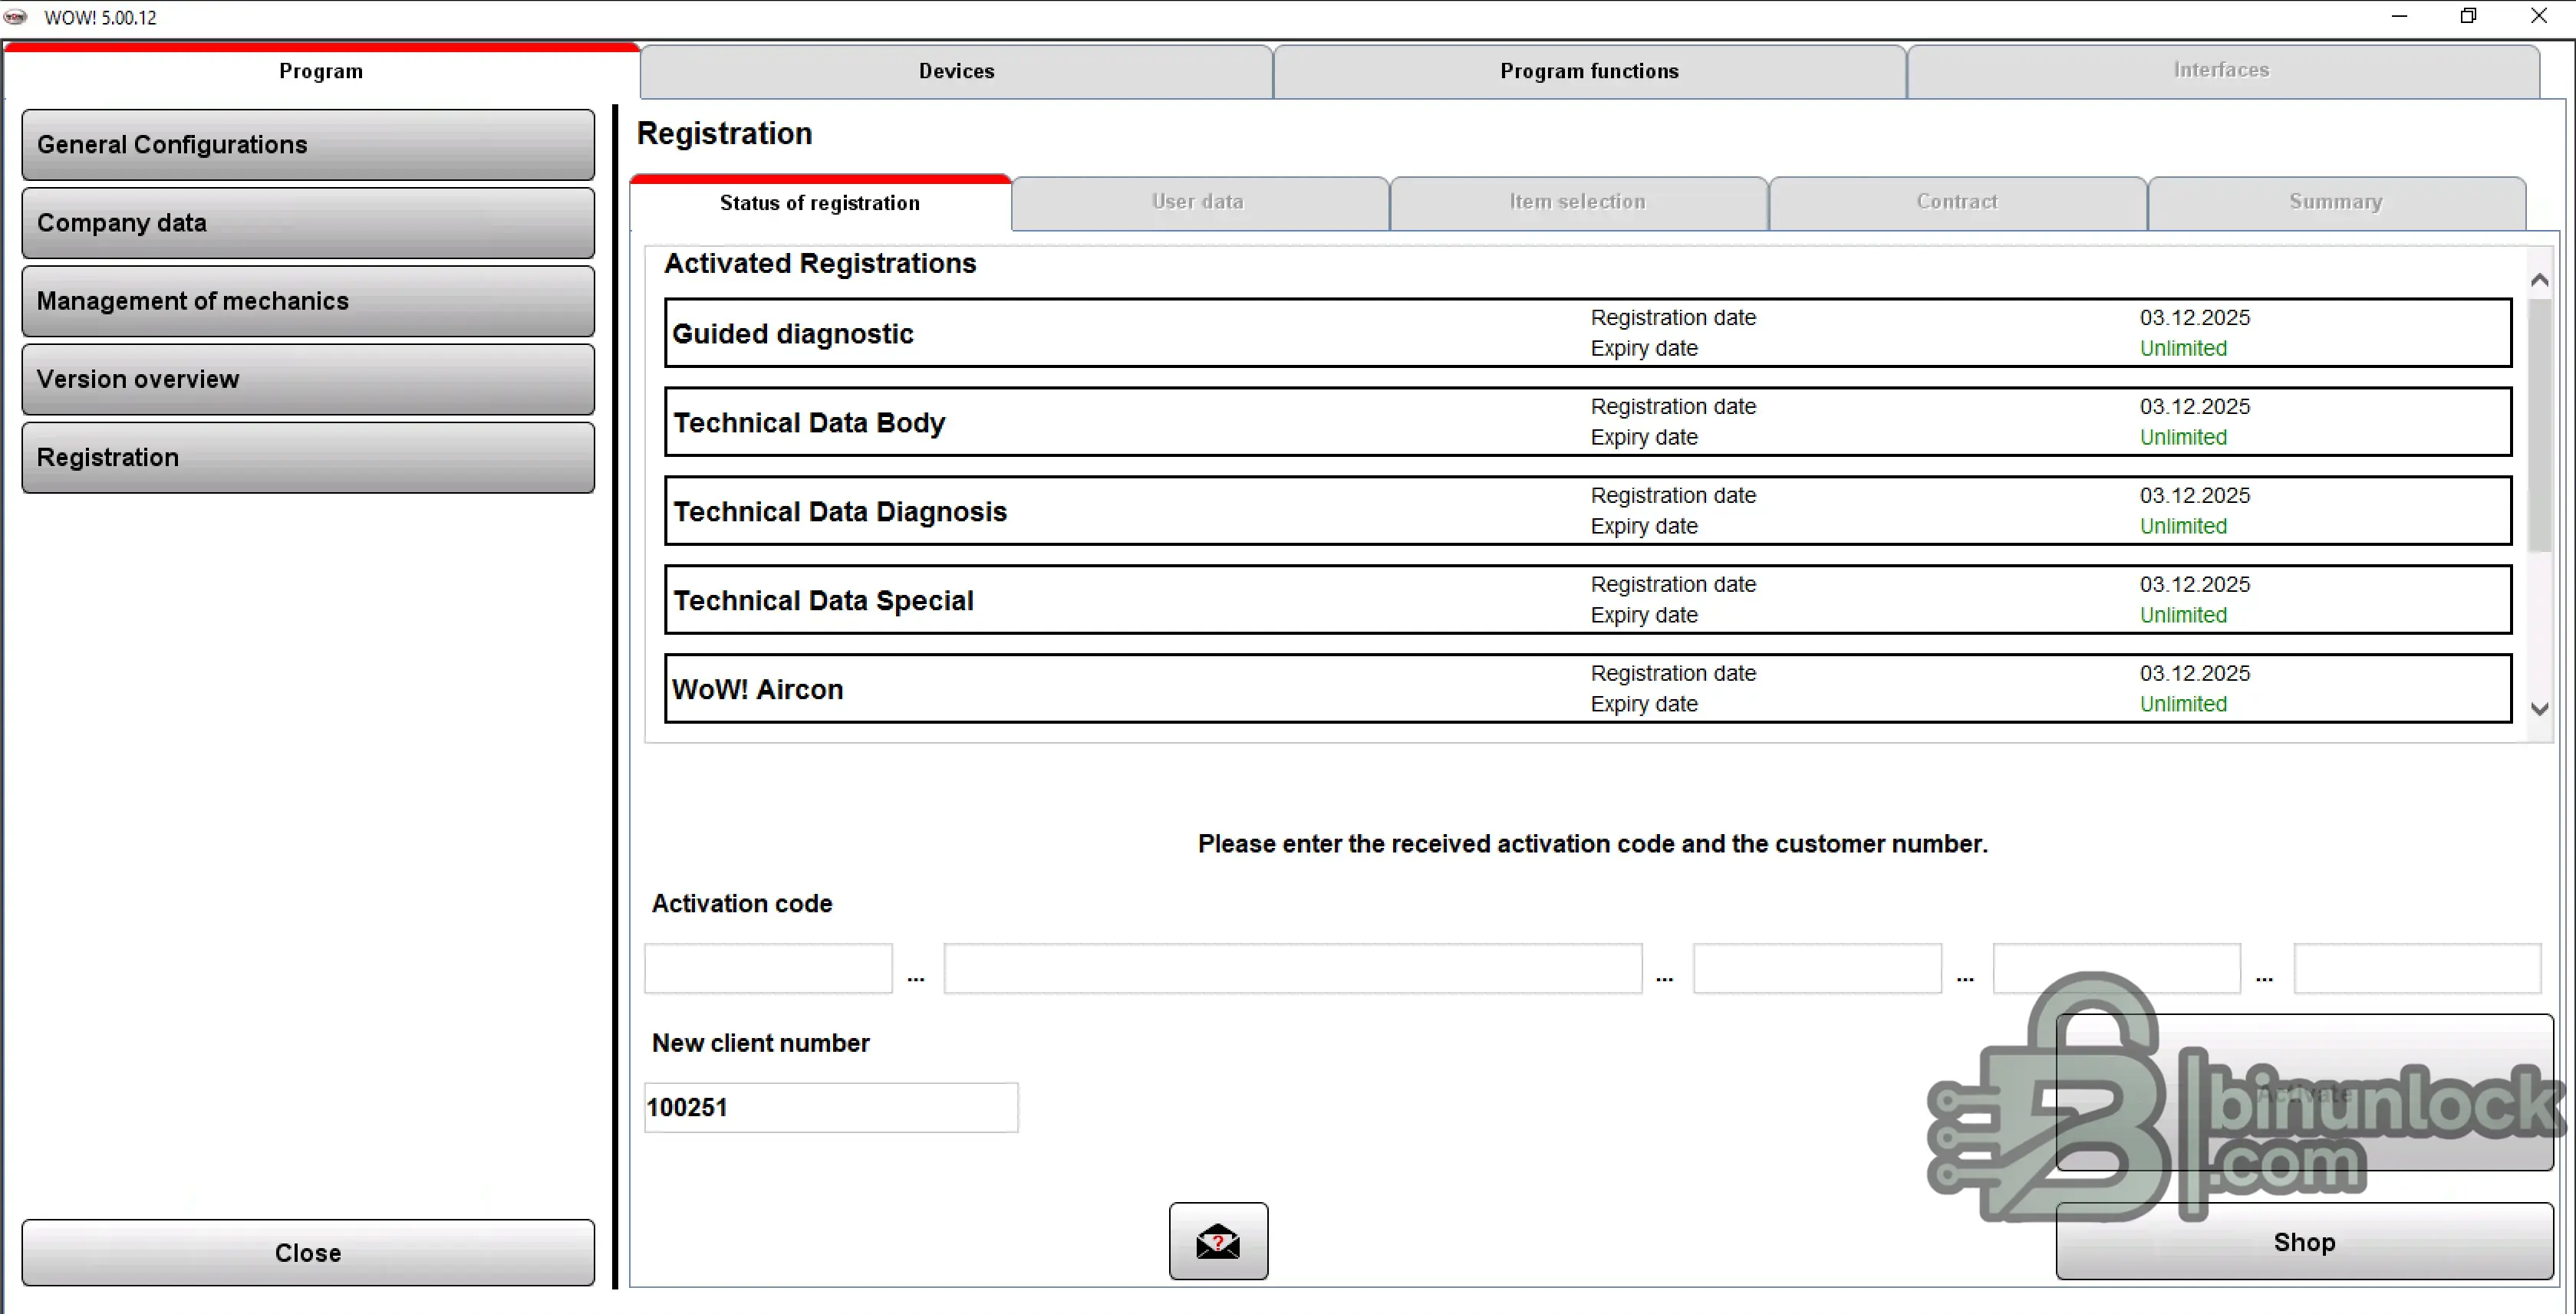Open the Interfaces tab
Viewport: 2576px width, 1314px height.
coord(2222,71)
